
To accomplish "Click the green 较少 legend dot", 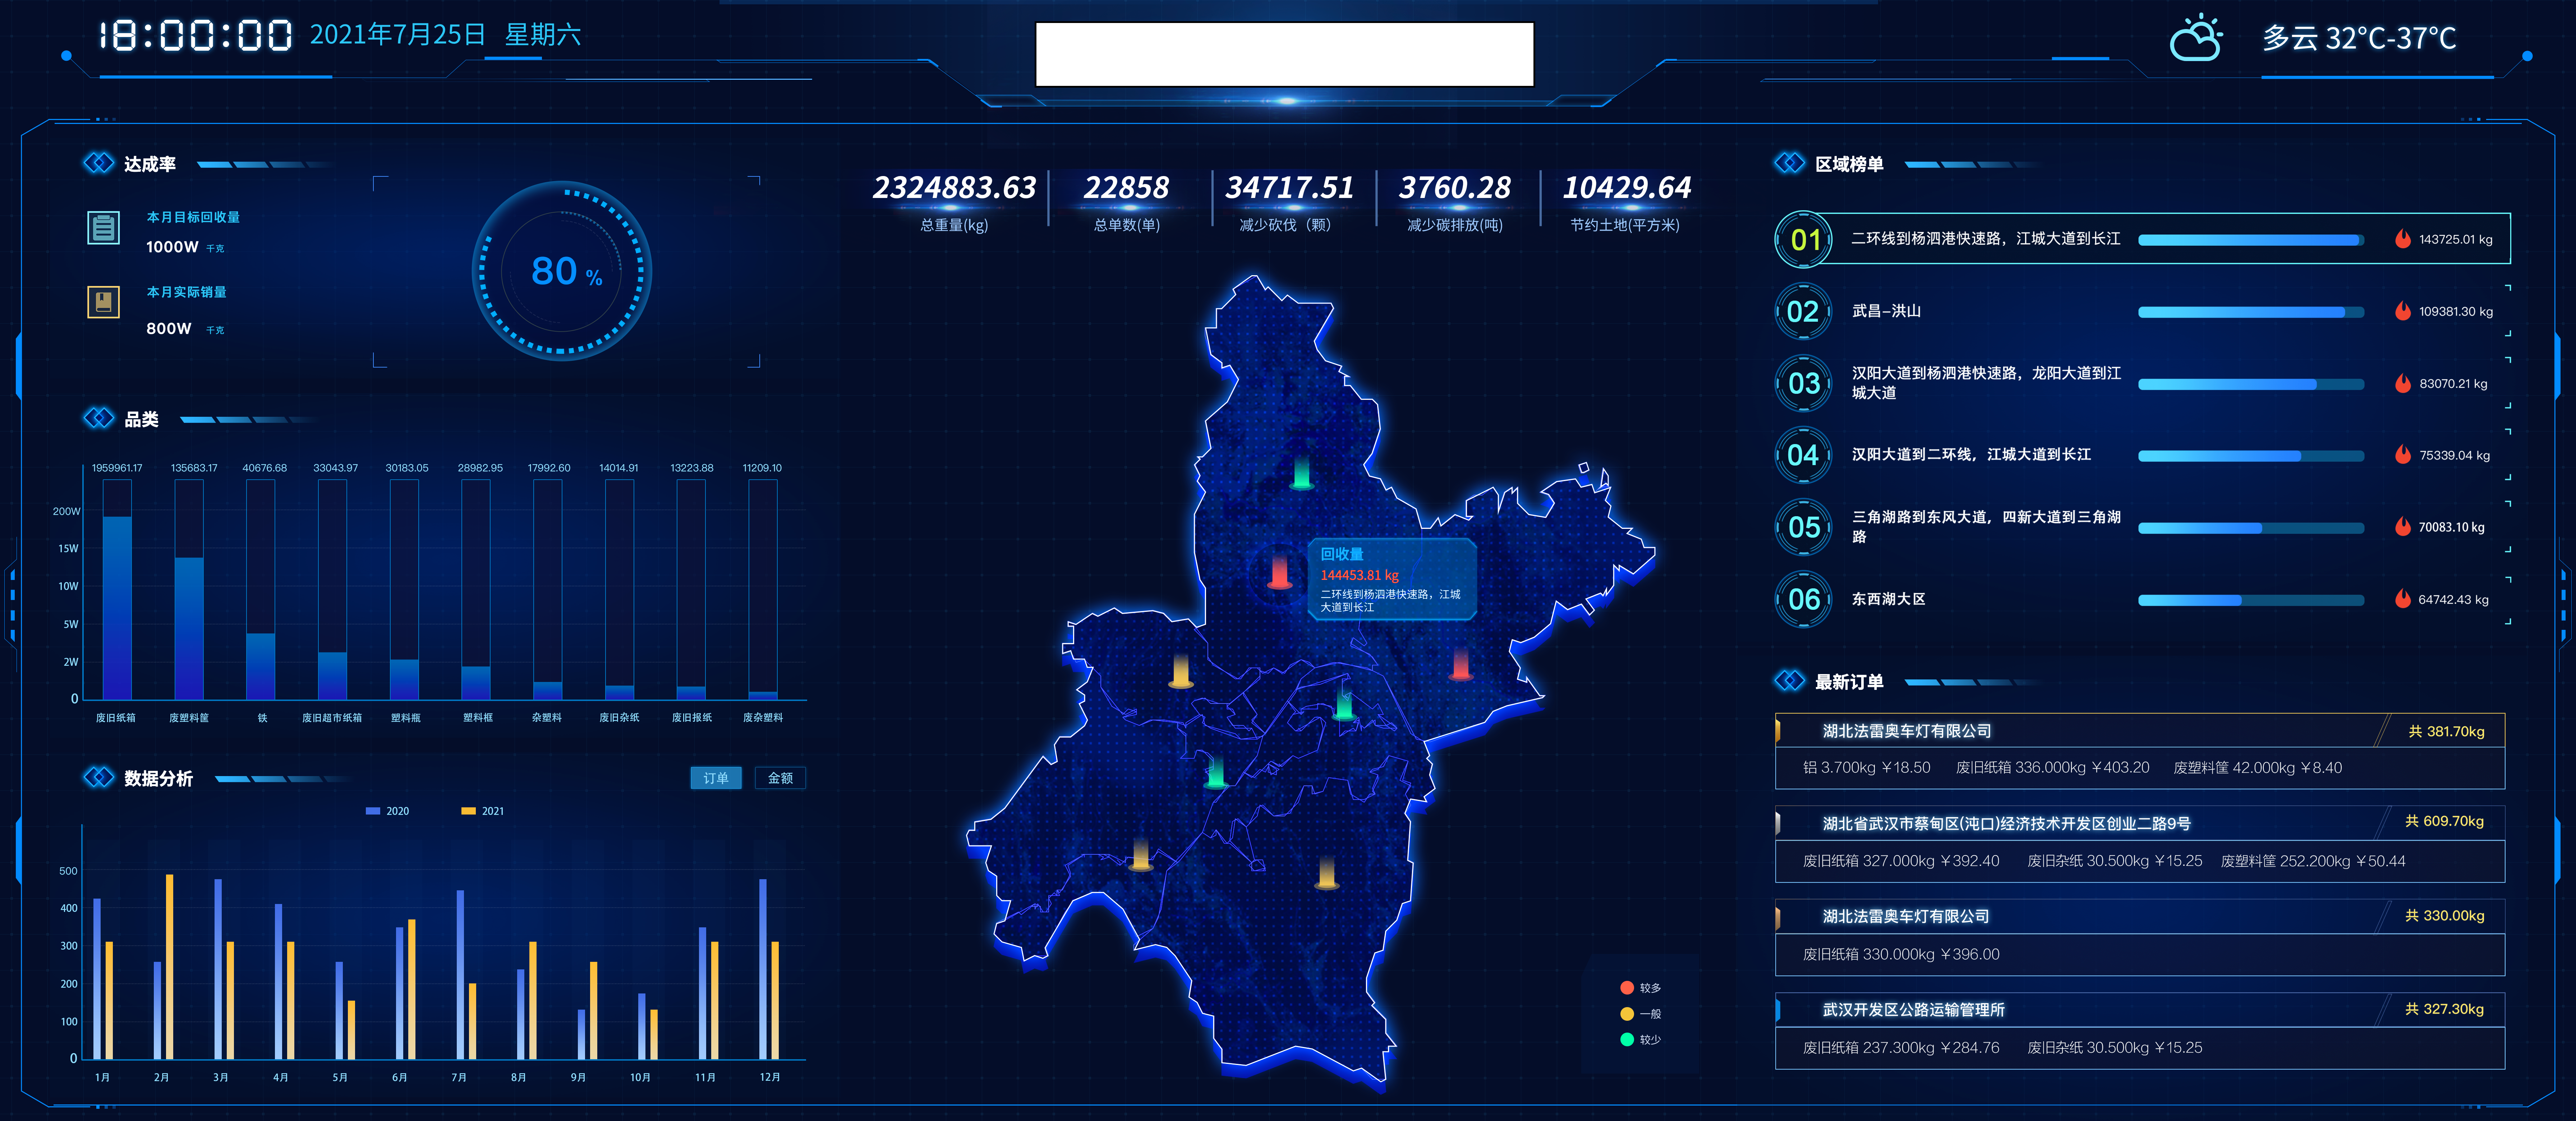I will point(1627,1040).
